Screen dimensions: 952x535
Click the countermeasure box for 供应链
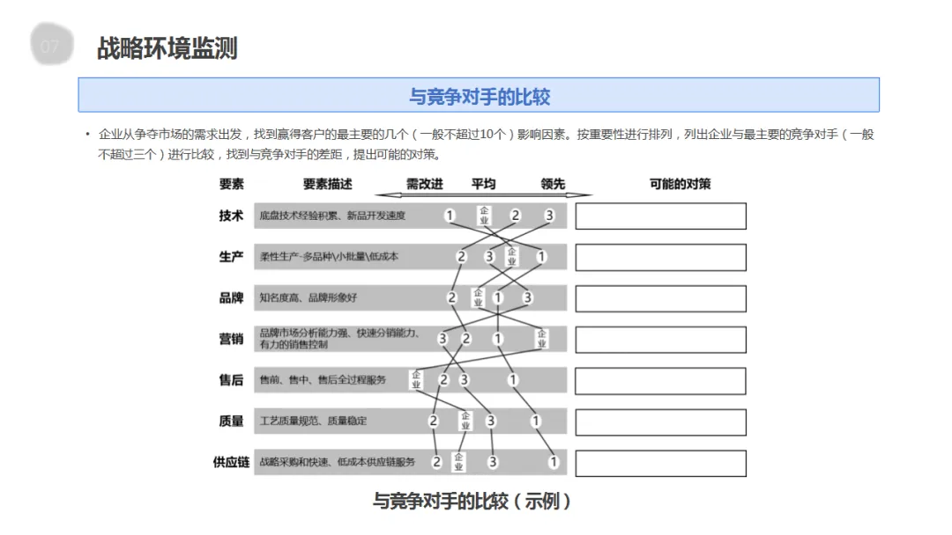(660, 464)
